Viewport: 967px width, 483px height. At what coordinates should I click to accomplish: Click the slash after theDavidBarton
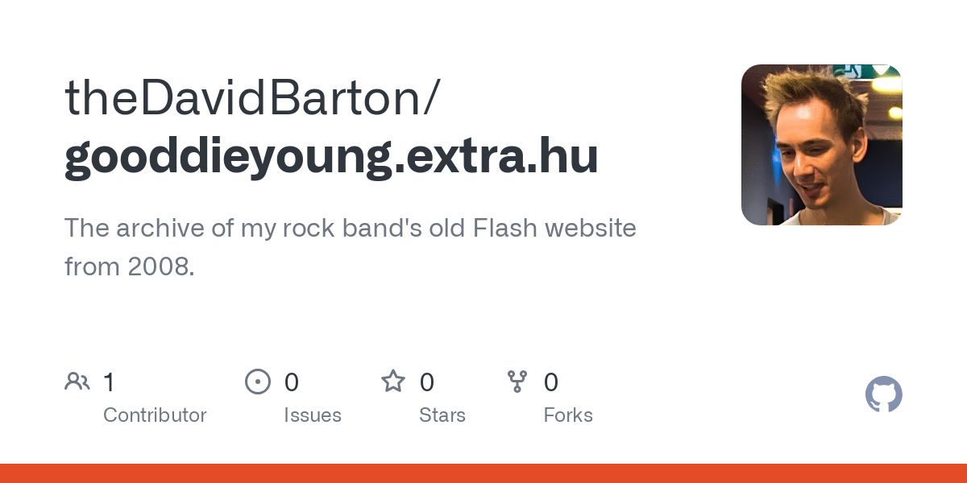coord(432,98)
